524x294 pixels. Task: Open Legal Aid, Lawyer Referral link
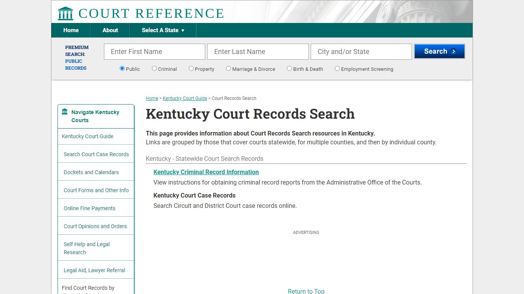point(96,270)
